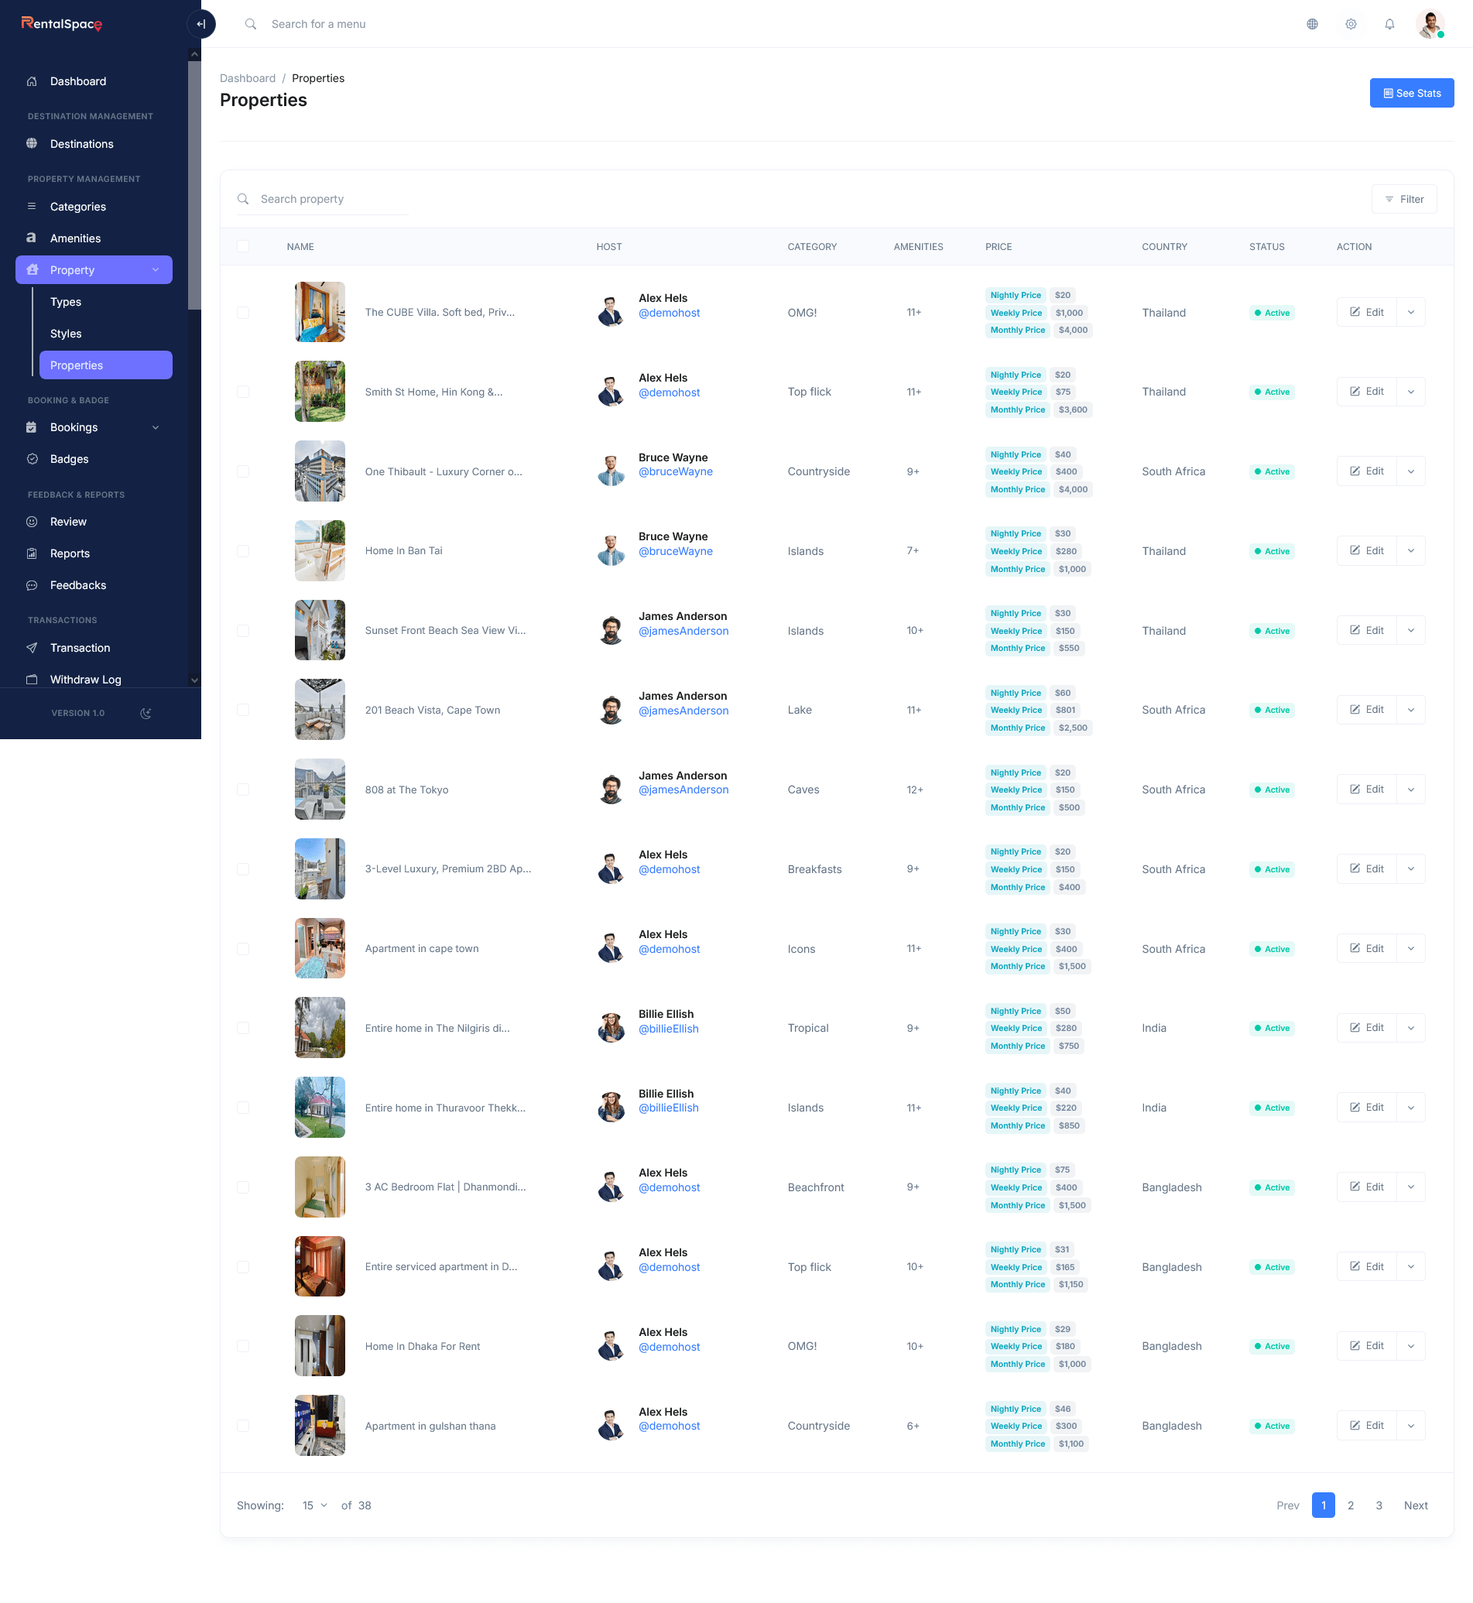
Task: Click the Dashboard home icon
Action: tap(32, 81)
